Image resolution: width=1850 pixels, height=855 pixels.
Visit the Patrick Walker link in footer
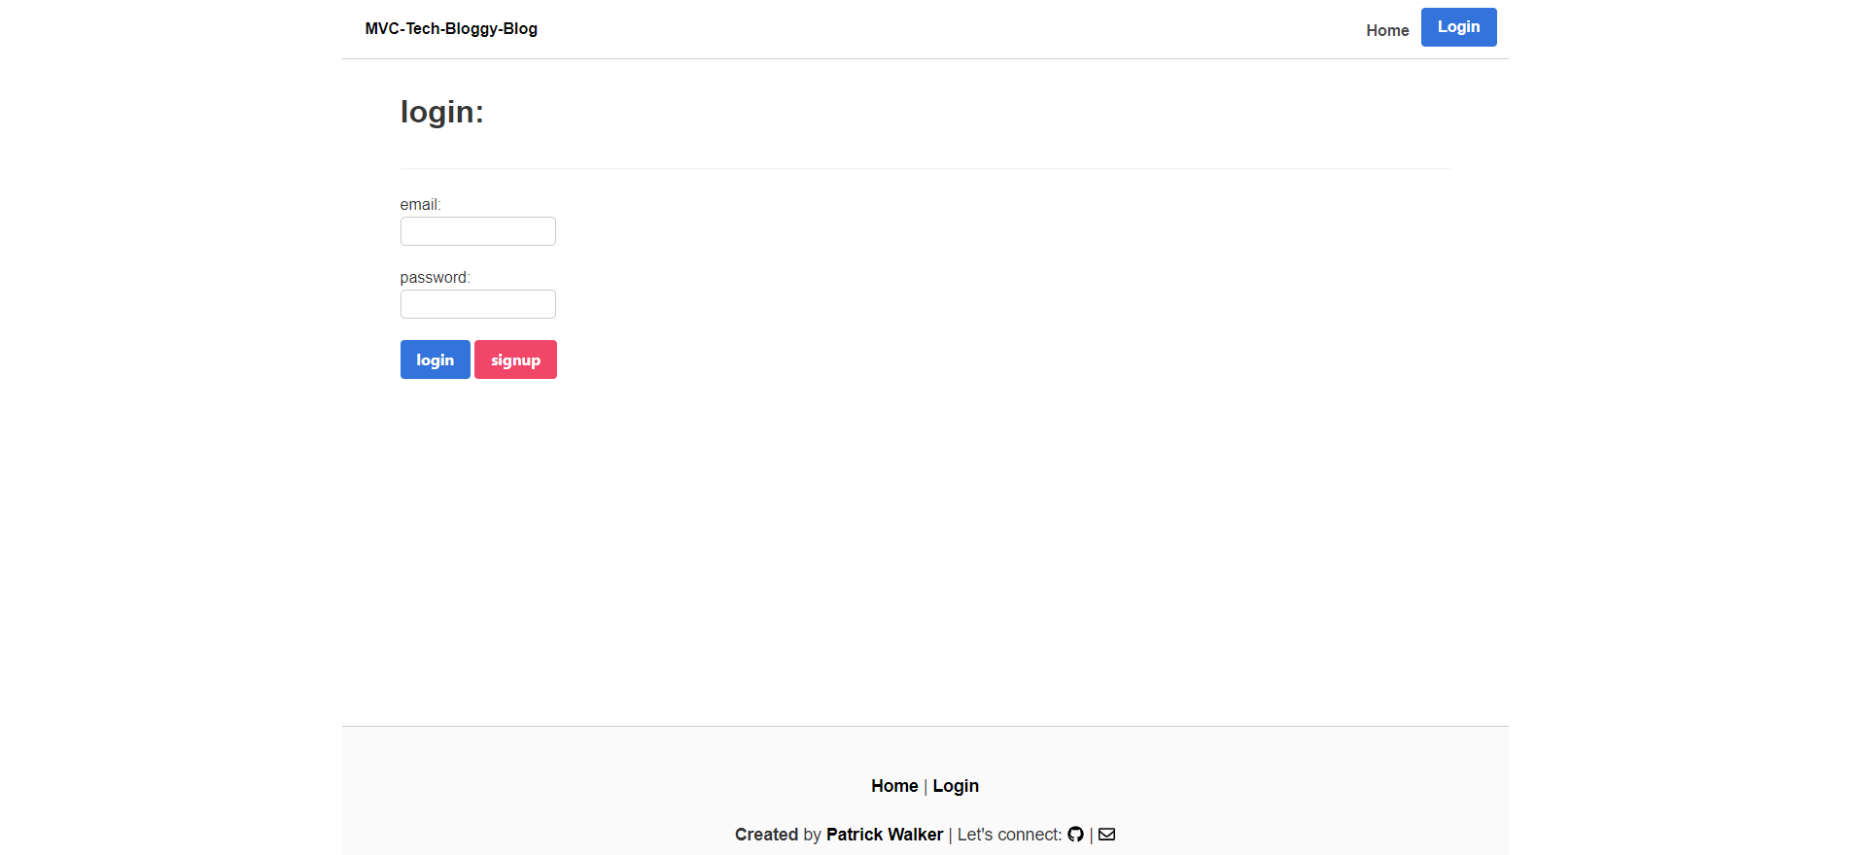(x=884, y=835)
